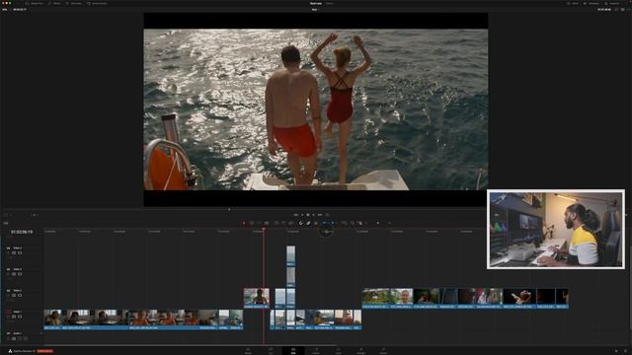Open the Inspector panel
632x355 pixels.
pyautogui.click(x=612, y=3)
